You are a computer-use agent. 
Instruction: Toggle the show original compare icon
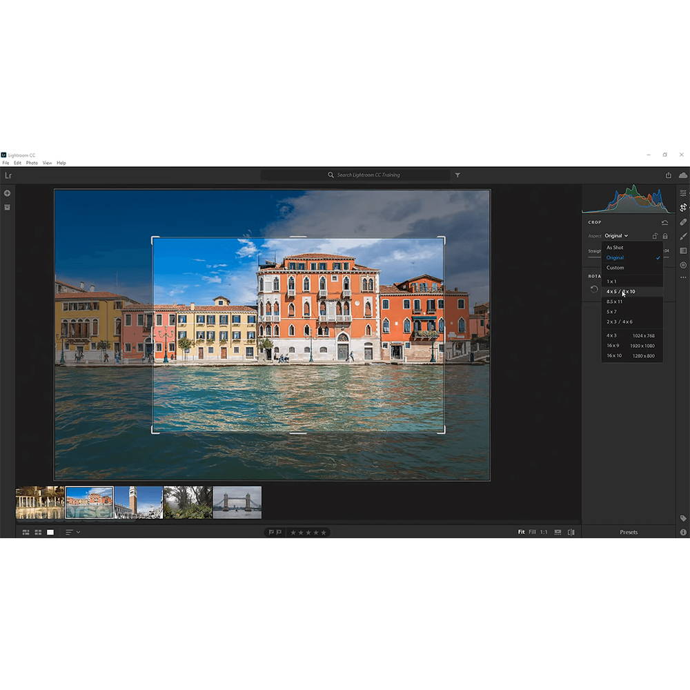coord(571,532)
